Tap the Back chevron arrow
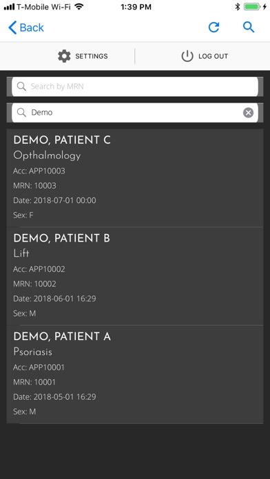Screen dimensions: 270x479 tap(12, 28)
